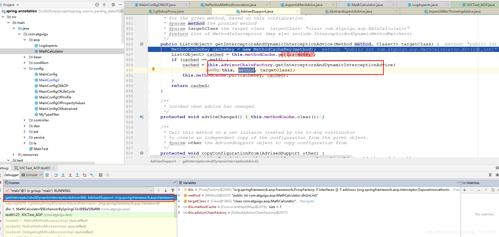This screenshot has height=237, width=499.
Task: Click Trace Current Stream Chain icon
Action: pyautogui.click(x=108, y=175)
